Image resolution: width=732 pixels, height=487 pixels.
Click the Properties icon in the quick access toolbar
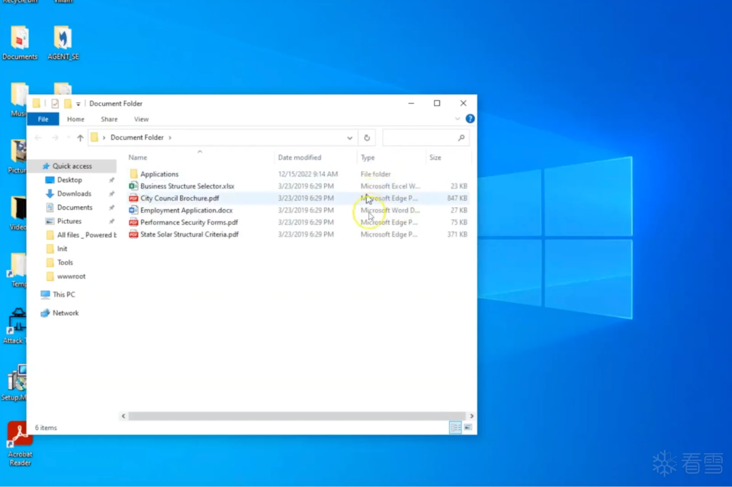(55, 103)
